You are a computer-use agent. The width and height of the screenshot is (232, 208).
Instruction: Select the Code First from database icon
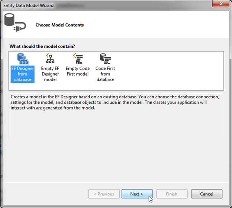click(105, 59)
